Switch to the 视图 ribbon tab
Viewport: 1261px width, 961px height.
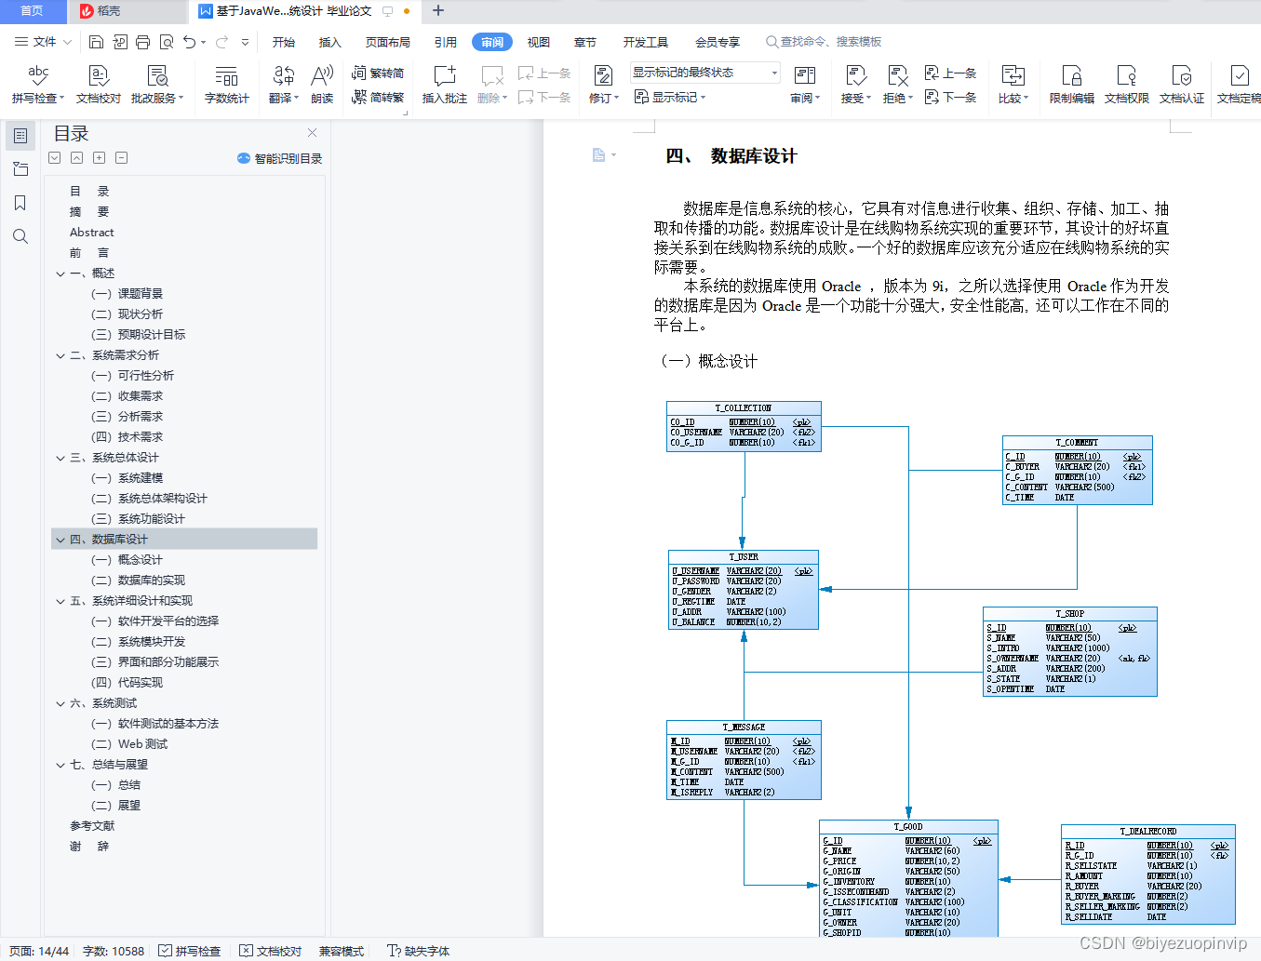click(x=539, y=42)
